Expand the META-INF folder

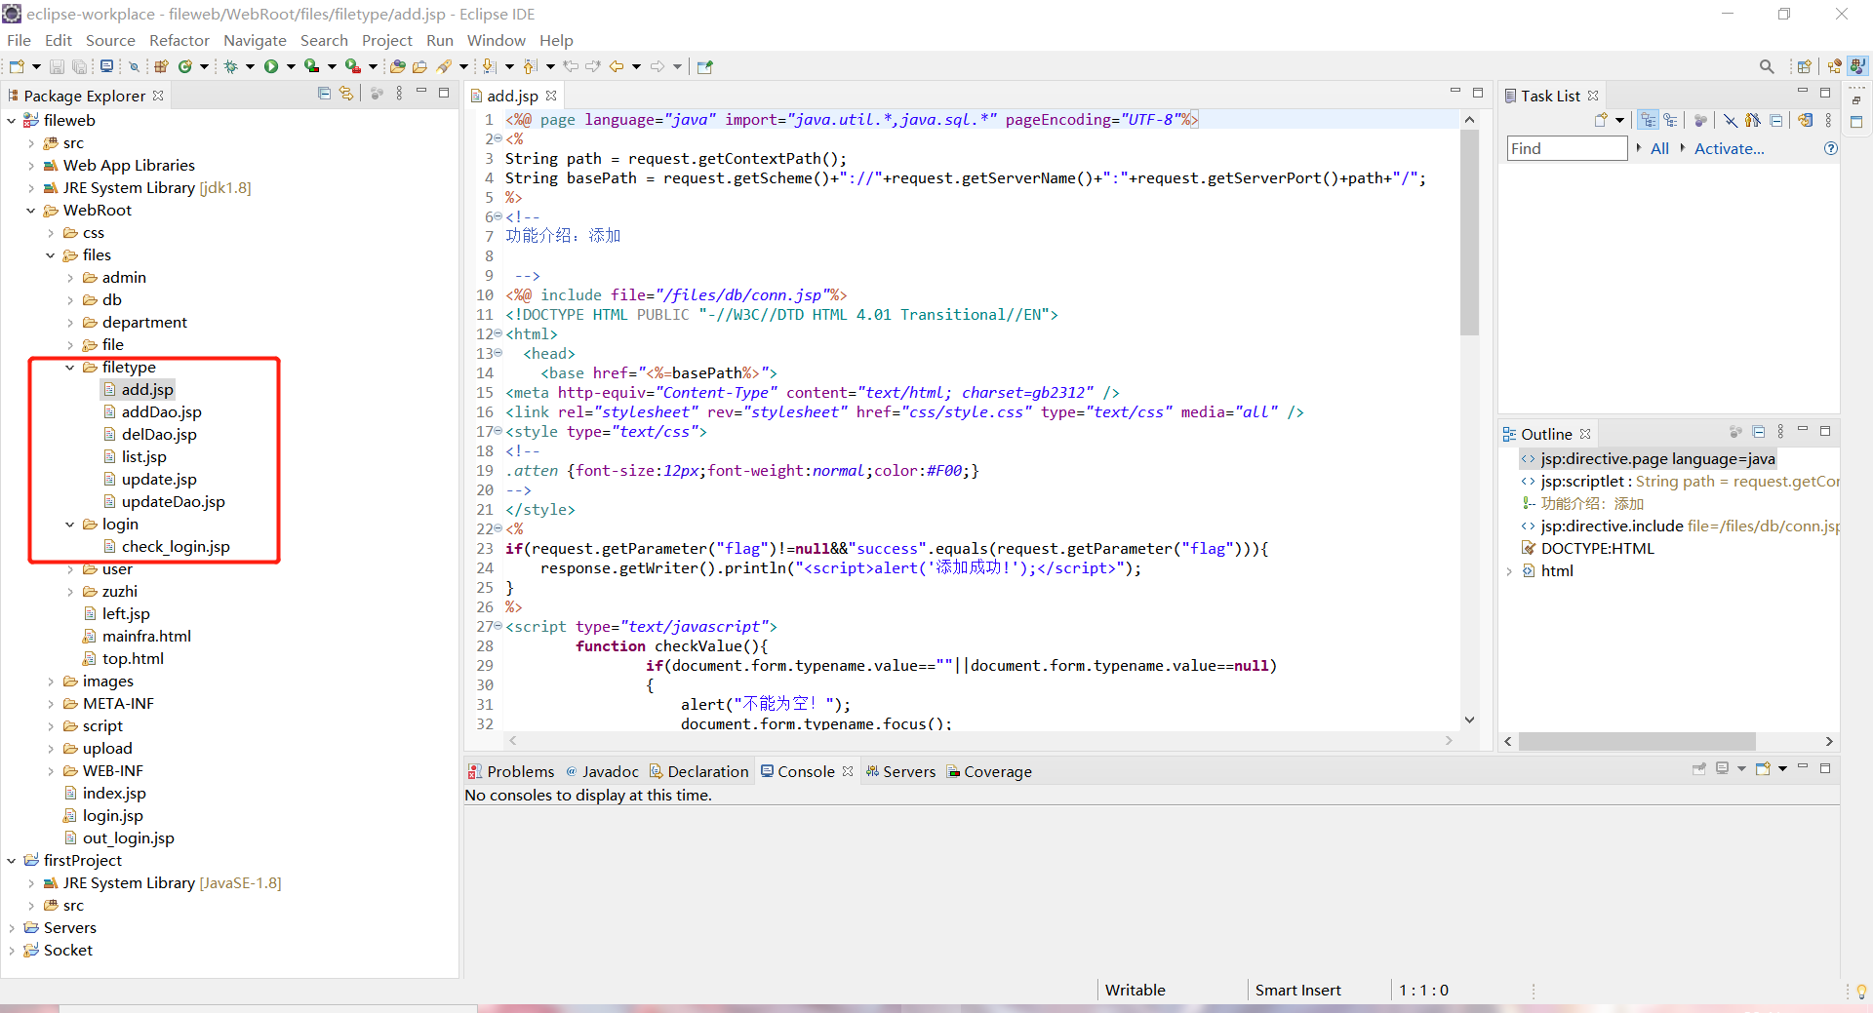[x=51, y=704]
